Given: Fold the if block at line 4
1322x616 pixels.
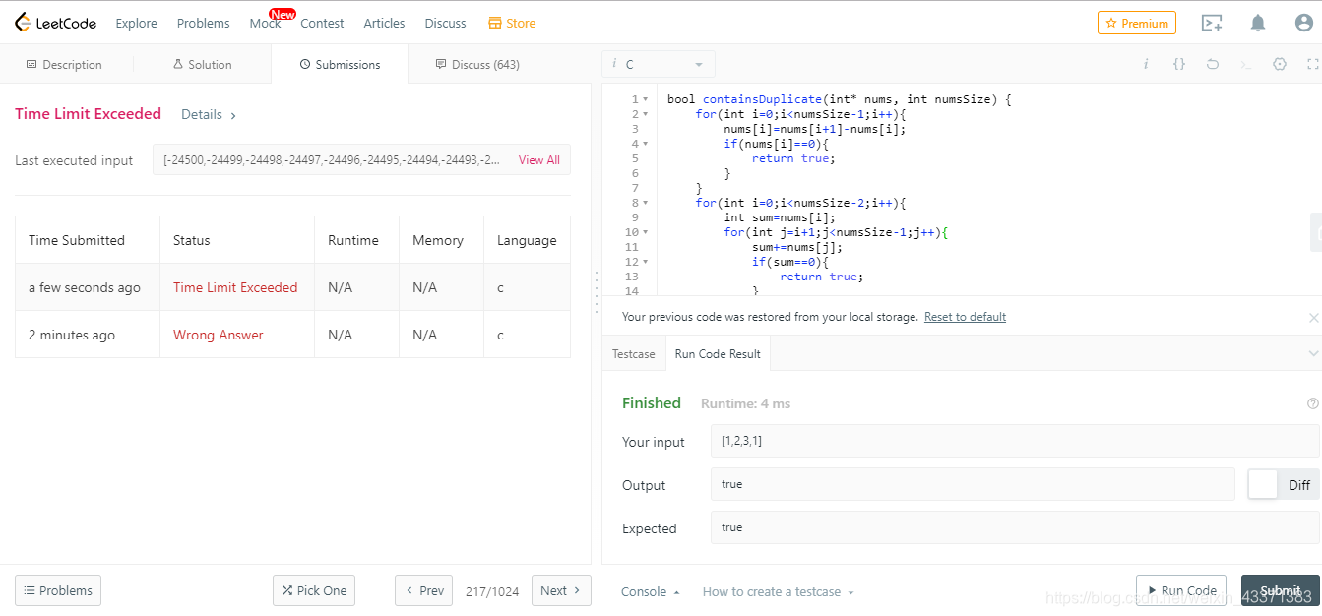Looking at the screenshot, I should coord(645,144).
